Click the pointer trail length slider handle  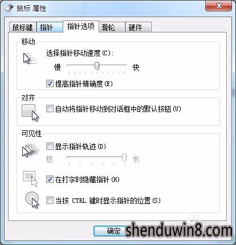(x=124, y=158)
